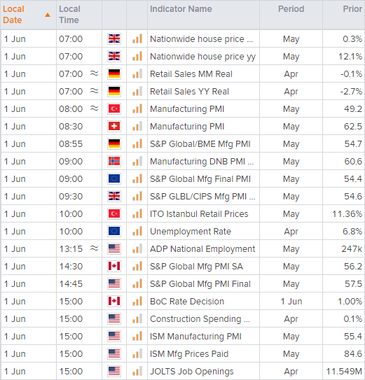Click importance bars icon for ADP National Employment
Screen dimensions: 365x380
click(137, 248)
